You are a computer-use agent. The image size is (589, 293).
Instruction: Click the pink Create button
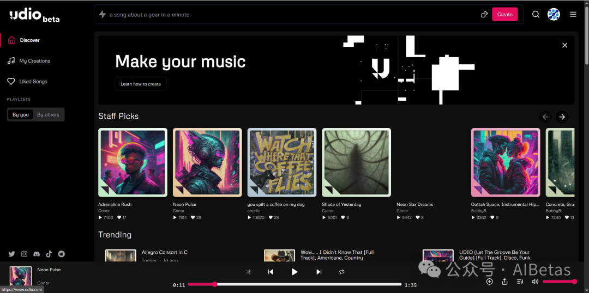pos(505,15)
